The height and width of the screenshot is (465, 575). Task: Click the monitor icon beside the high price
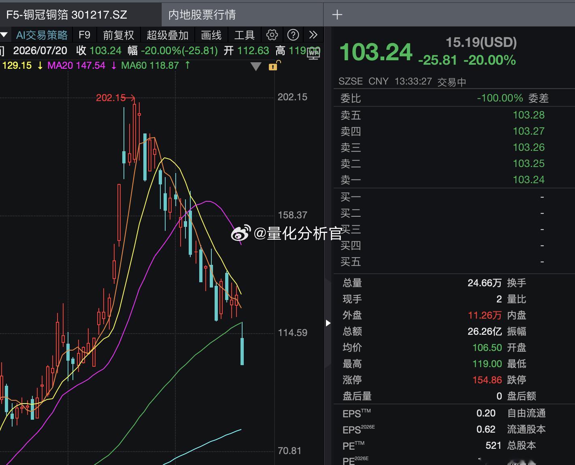click(314, 53)
